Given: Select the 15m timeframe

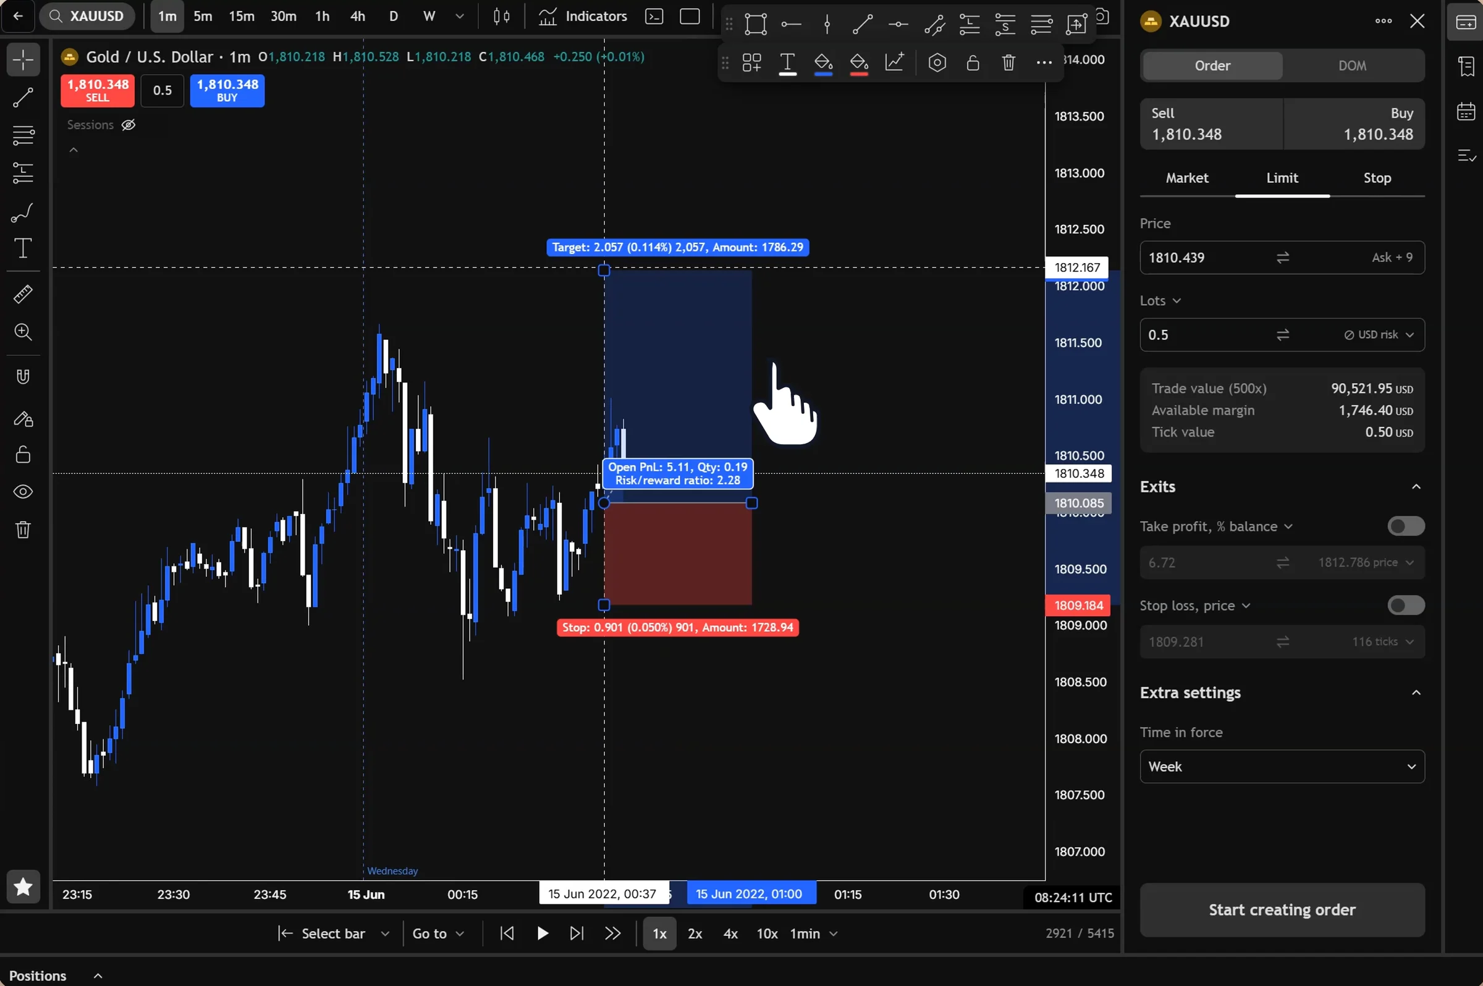Looking at the screenshot, I should pyautogui.click(x=242, y=16).
